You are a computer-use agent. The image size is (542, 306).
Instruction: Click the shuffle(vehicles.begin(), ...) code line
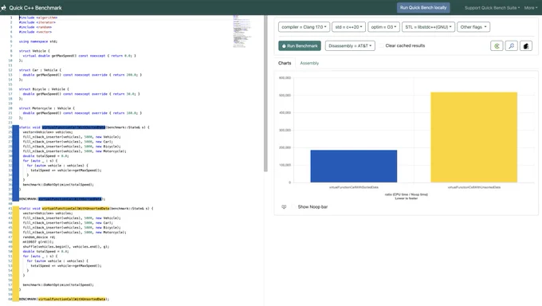(x=65, y=247)
